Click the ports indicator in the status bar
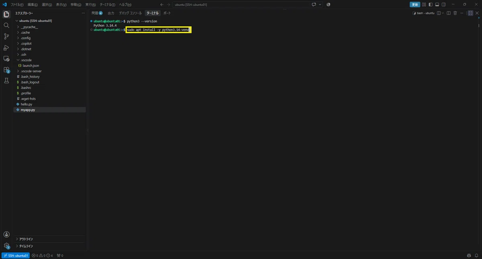Image resolution: width=482 pixels, height=259 pixels. 60,255
